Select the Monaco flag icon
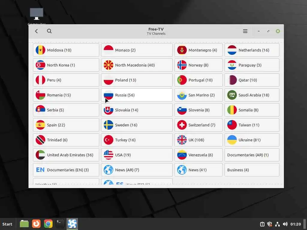 [x=109, y=50]
